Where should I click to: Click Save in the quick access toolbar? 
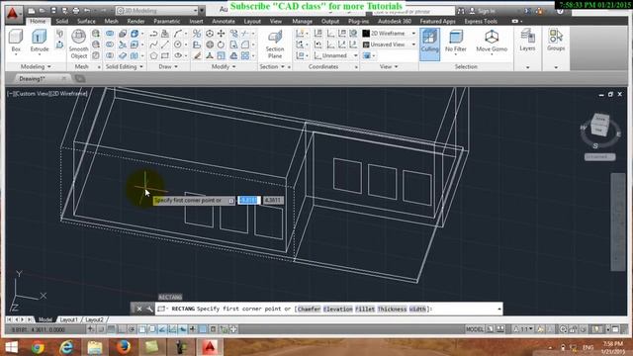[x=53, y=11]
